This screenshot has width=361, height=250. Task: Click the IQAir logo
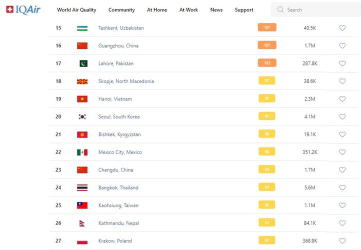(x=23, y=9)
